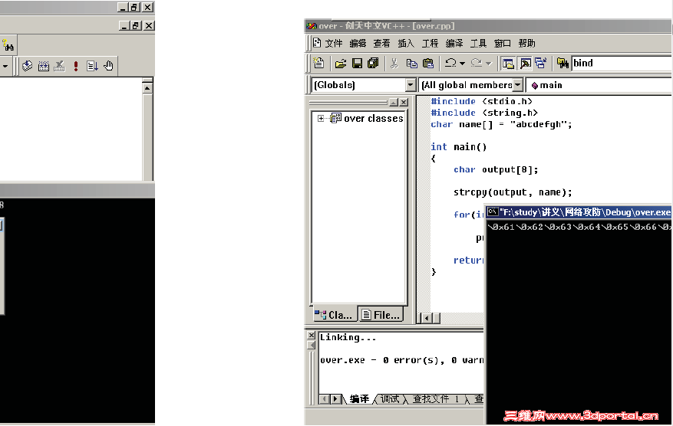Open the 编译 menu in menu bar
Screen dimensions: 673x426
(x=454, y=43)
